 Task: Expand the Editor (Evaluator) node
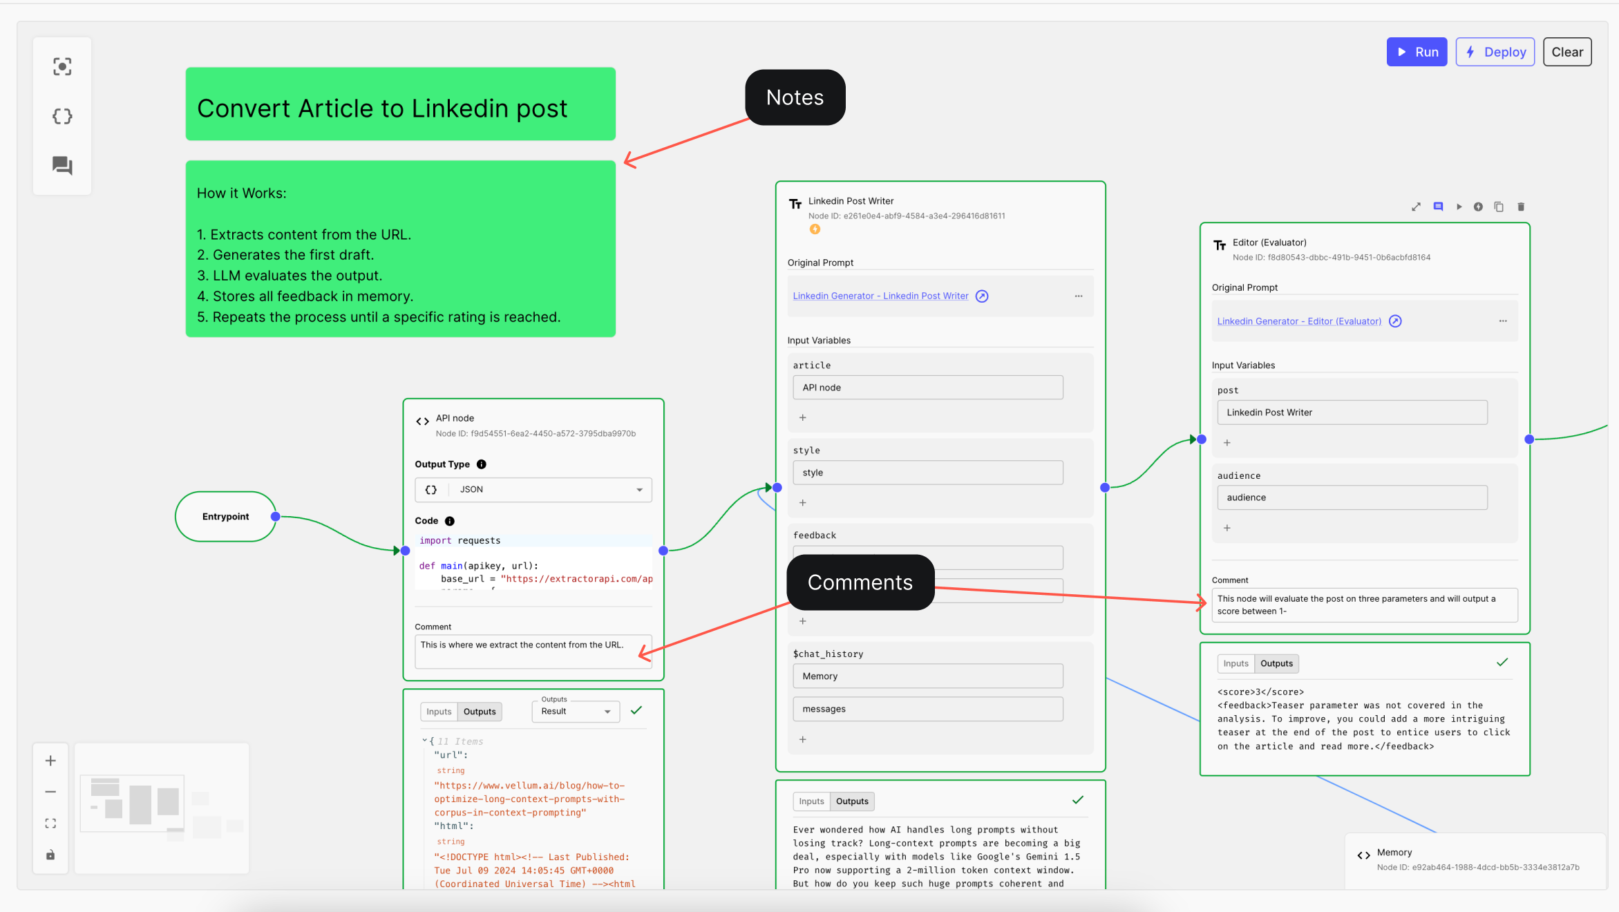pyautogui.click(x=1416, y=207)
